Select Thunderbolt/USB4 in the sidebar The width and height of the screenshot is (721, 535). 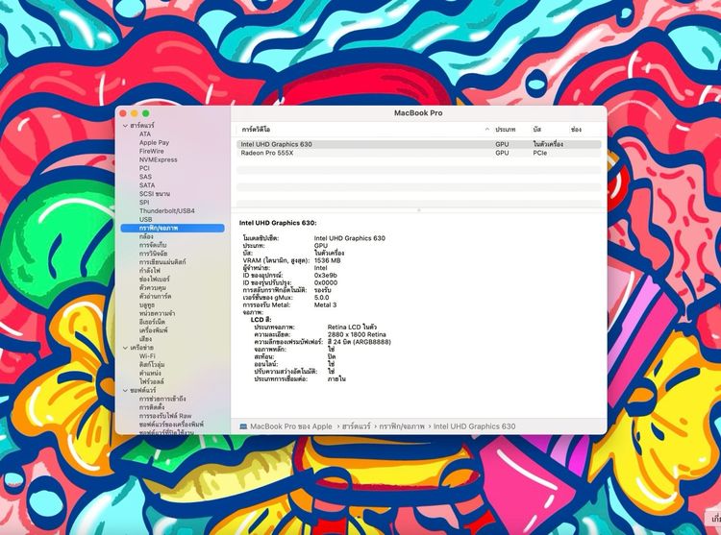tap(166, 210)
